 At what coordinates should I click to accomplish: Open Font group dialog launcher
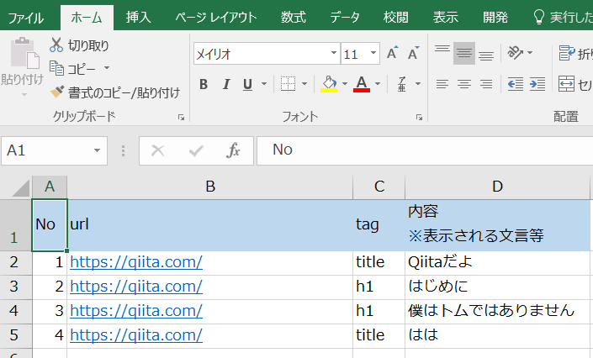point(419,117)
